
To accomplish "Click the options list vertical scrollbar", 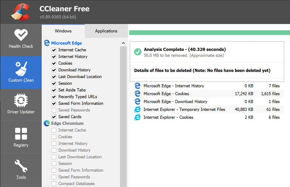I will (x=123, y=117).
